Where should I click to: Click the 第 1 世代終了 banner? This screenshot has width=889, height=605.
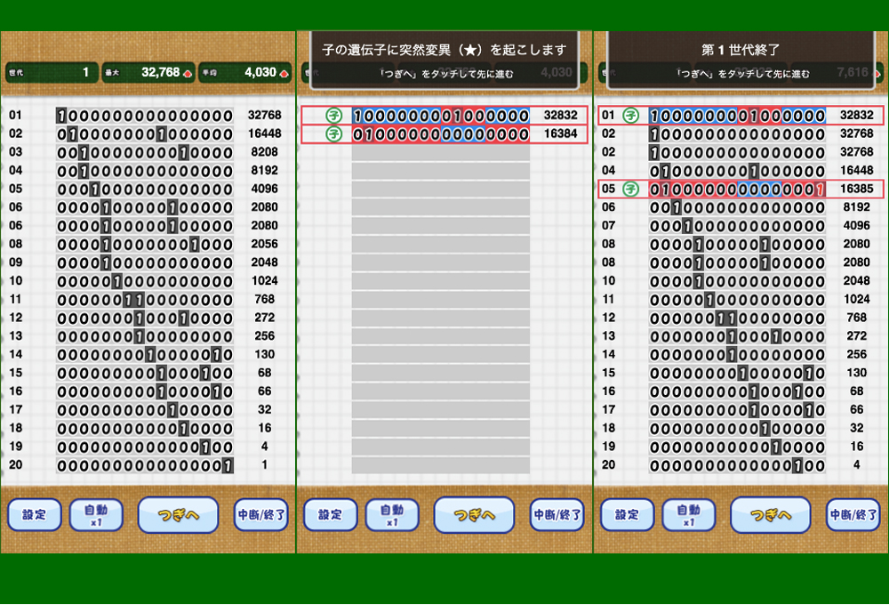tap(741, 60)
